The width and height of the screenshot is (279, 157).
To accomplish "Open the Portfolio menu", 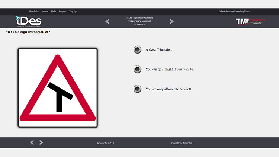I will click(34, 12).
